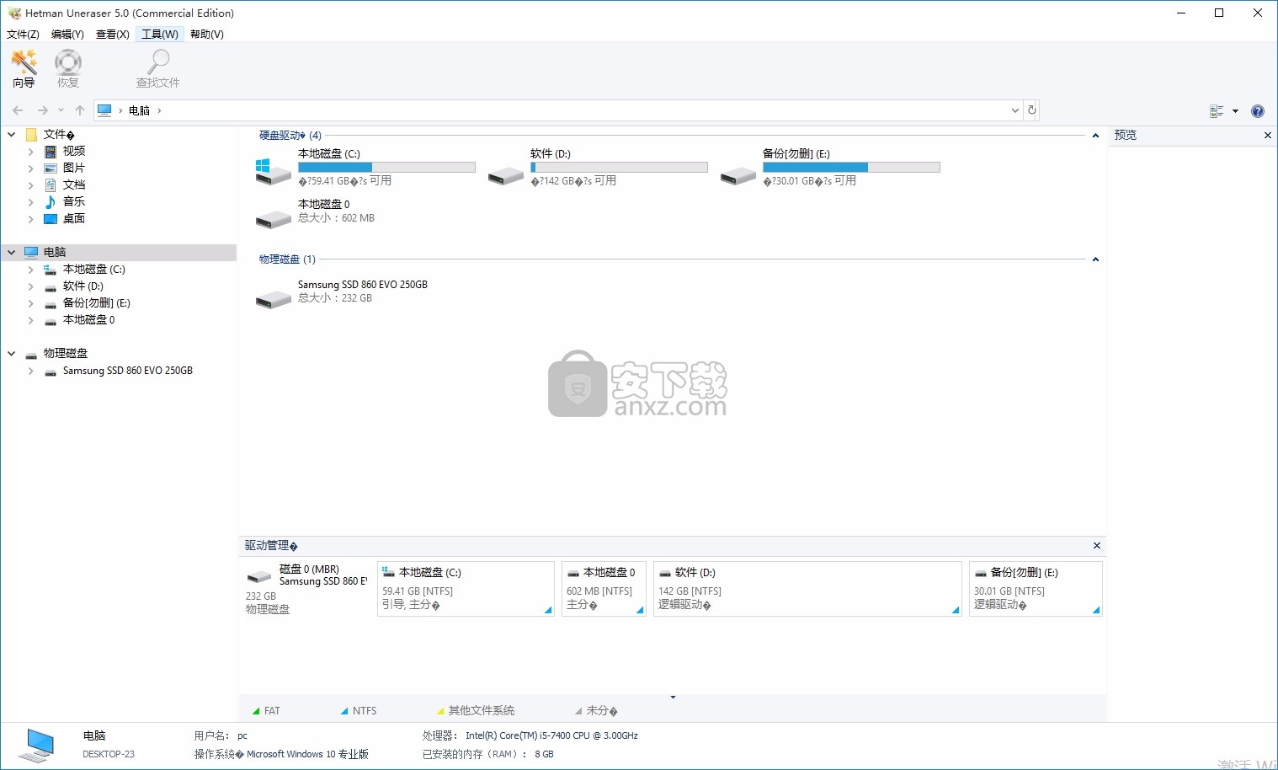1278x770 pixels.
Task: Select 备份[勿删] (E:) 30.01 GB partition block
Action: pyautogui.click(x=1036, y=589)
